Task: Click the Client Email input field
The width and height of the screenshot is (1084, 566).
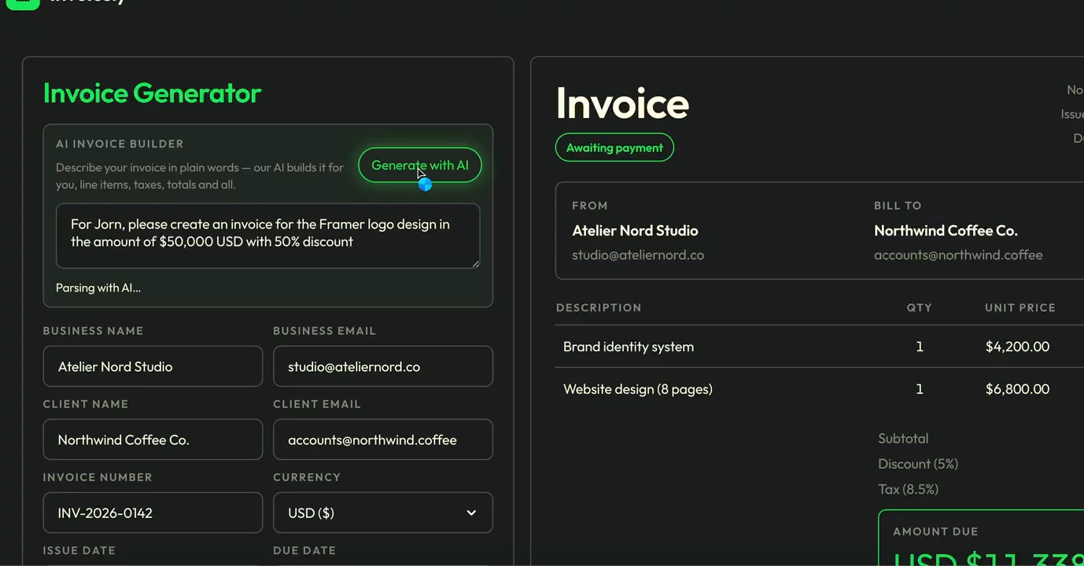Action: [383, 439]
